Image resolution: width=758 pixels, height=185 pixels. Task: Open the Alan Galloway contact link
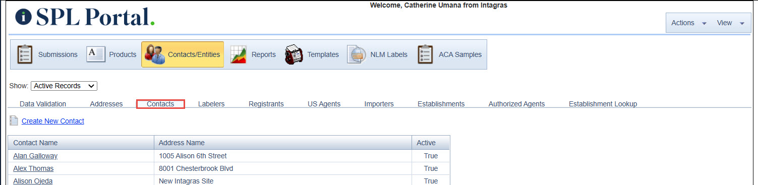(35, 156)
